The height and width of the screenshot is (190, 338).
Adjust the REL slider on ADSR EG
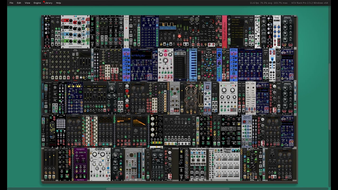tap(89, 63)
